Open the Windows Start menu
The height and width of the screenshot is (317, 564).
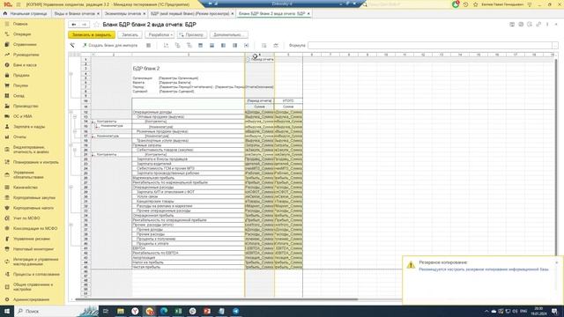point(6,311)
